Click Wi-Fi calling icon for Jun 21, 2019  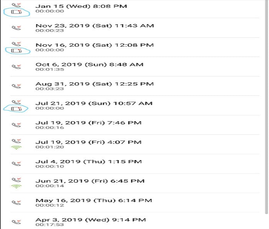16,186
